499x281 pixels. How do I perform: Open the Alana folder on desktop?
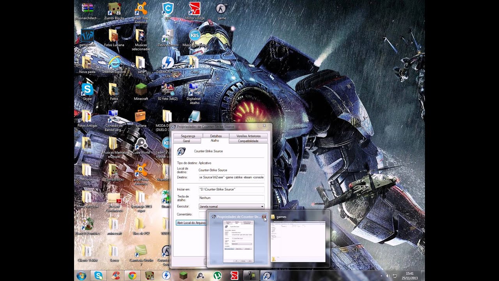click(x=87, y=146)
